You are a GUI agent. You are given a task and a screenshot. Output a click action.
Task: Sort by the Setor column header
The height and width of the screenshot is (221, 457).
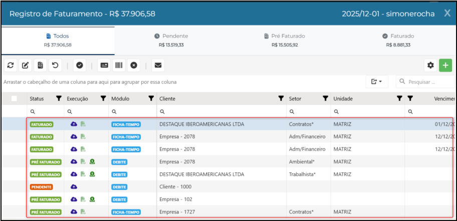295,99
